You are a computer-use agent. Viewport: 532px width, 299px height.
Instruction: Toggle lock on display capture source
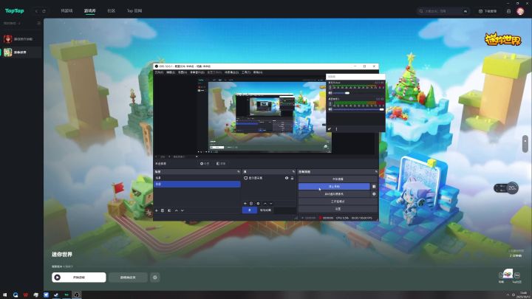292,178
